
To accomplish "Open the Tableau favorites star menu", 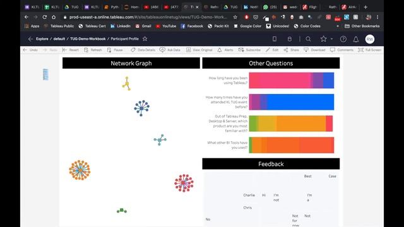I will point(323,39).
